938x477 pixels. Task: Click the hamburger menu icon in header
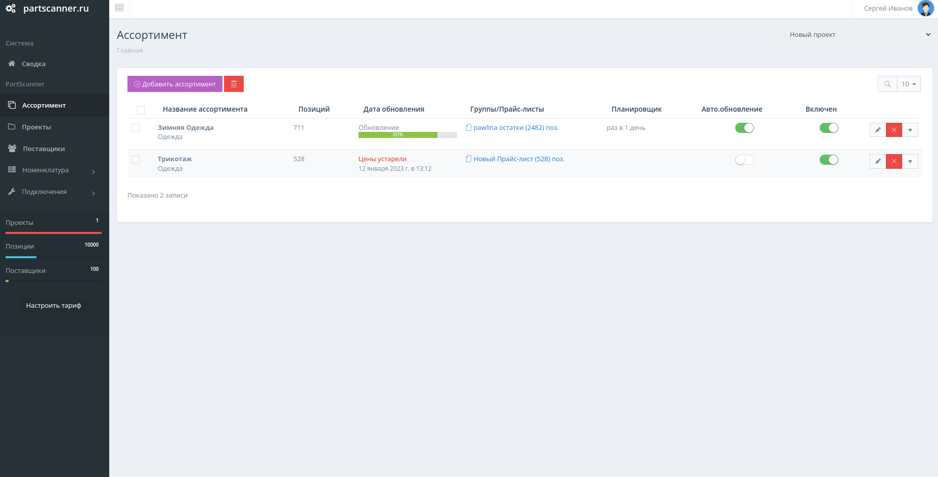pos(119,8)
